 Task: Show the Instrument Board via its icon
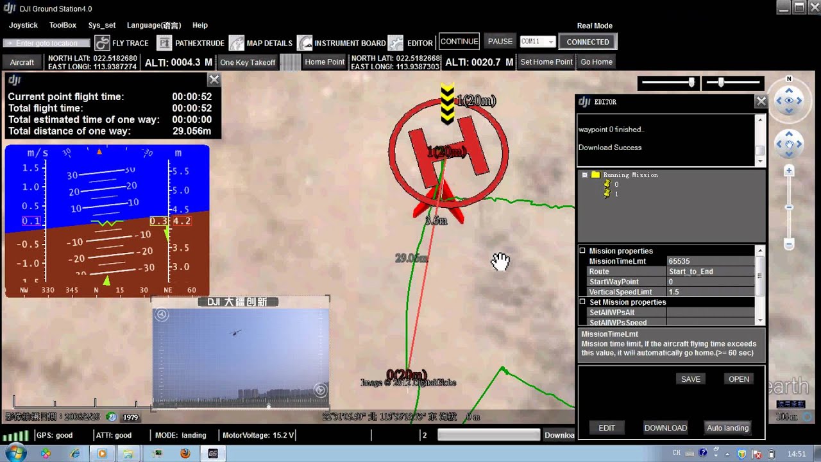click(305, 43)
